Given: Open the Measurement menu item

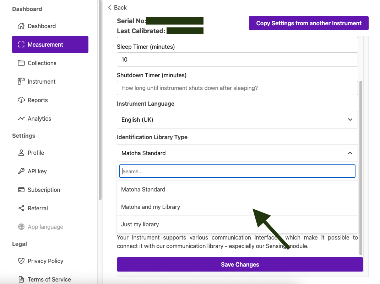Looking at the screenshot, I should click(50, 44).
